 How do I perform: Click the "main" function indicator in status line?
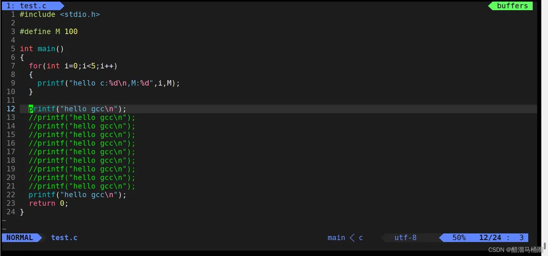pos(336,238)
